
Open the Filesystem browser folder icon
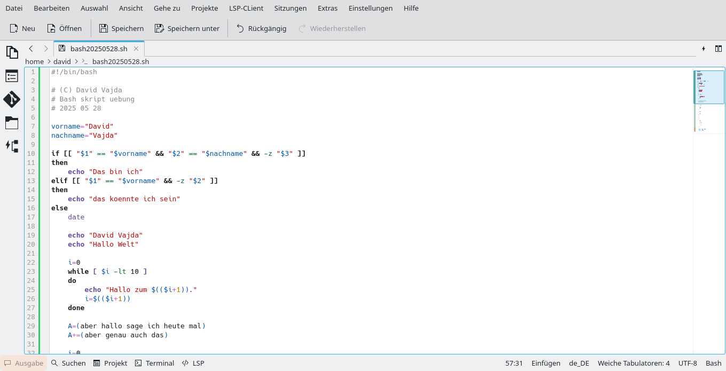(x=11, y=123)
